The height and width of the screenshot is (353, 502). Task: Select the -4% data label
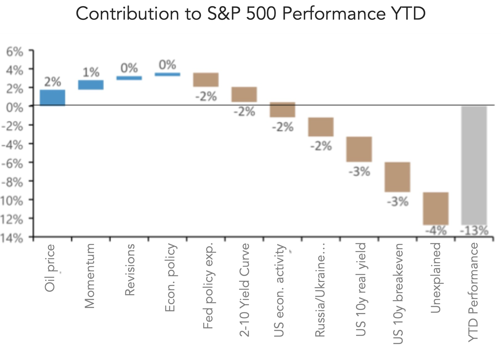point(436,231)
